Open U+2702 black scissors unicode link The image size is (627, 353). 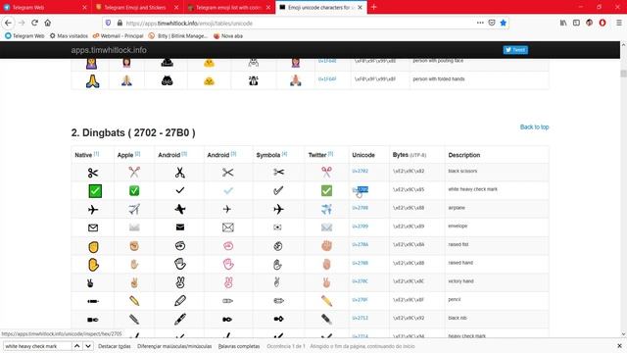(x=360, y=171)
